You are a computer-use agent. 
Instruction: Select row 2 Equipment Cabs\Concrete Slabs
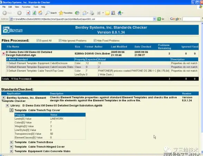(x=102, y=67)
